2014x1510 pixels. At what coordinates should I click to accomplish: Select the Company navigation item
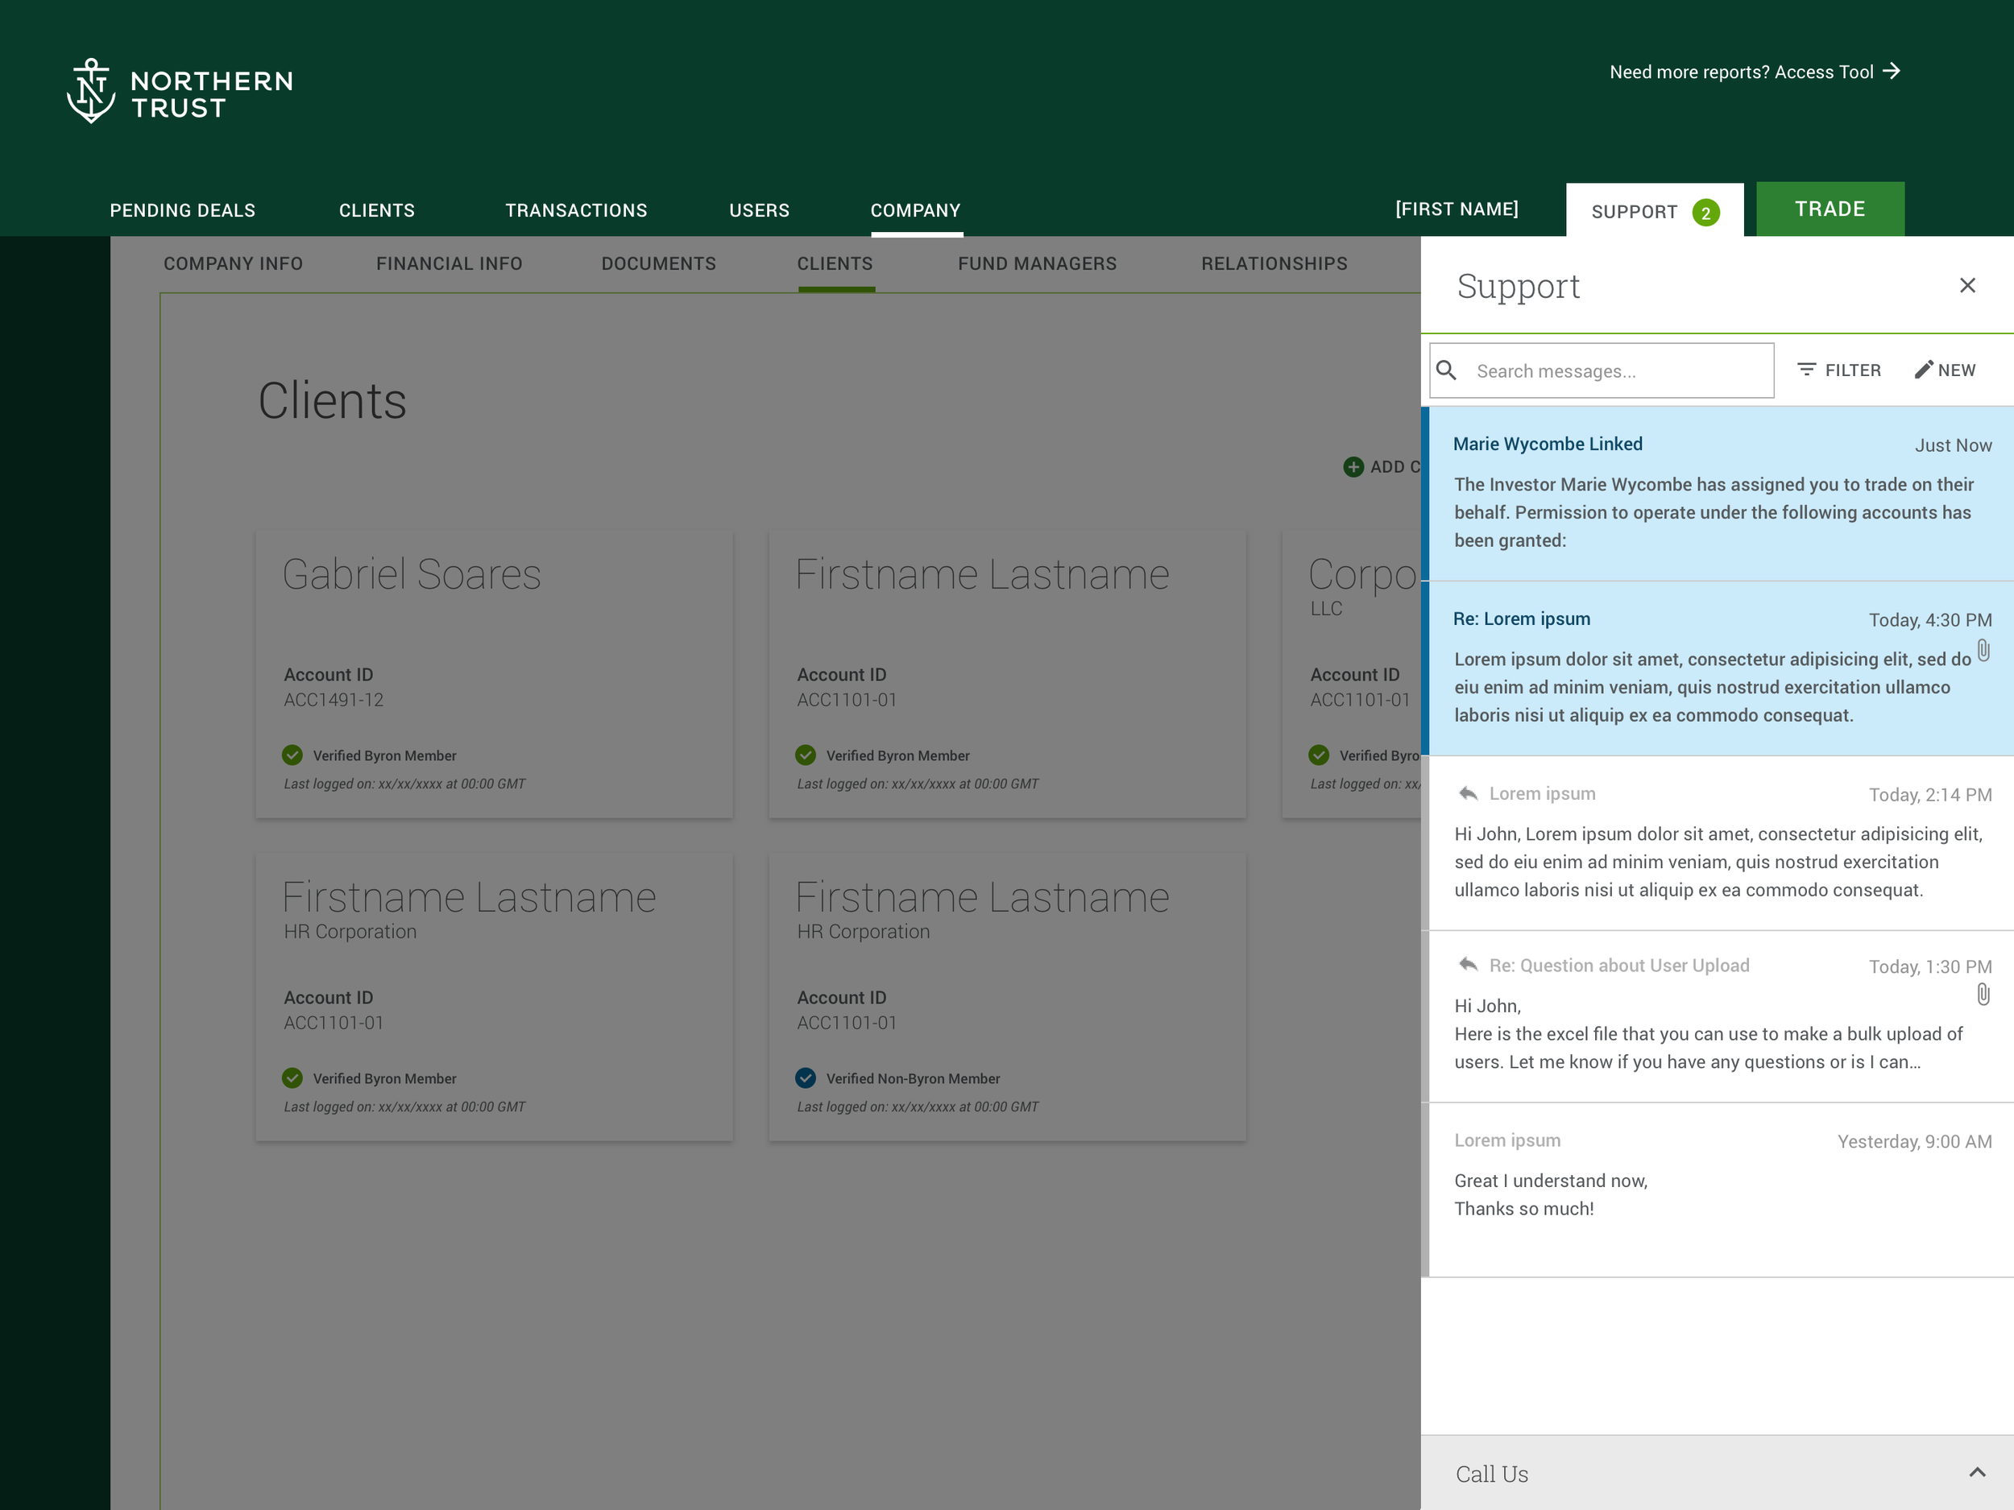(916, 210)
